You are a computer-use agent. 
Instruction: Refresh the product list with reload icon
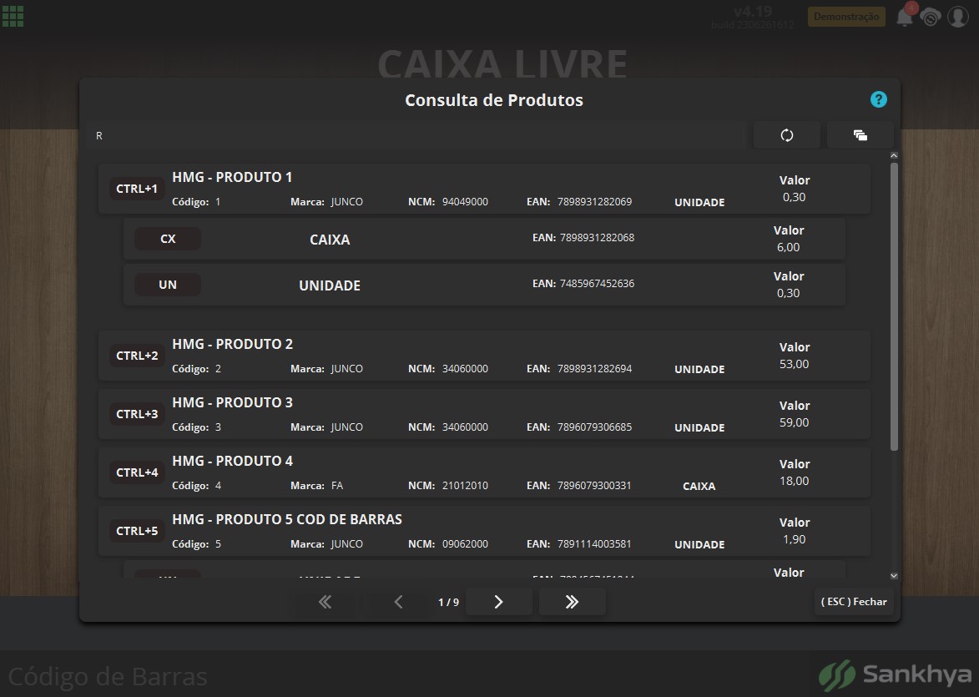tap(787, 135)
